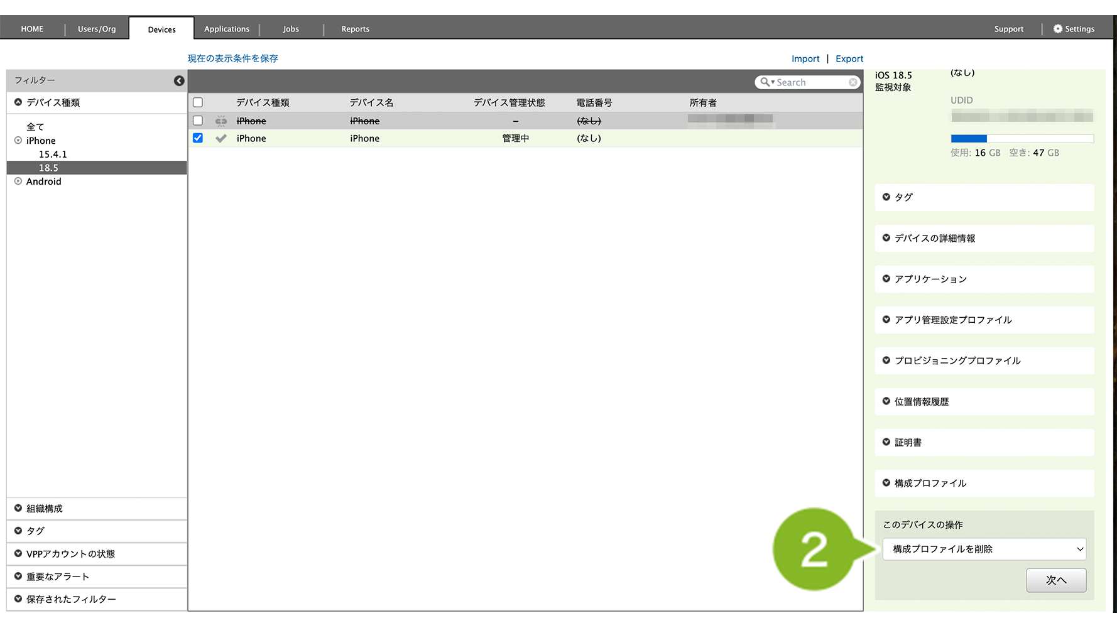1117x628 pixels.
Task: Toggle the select-all checkbox in header
Action: point(198,102)
